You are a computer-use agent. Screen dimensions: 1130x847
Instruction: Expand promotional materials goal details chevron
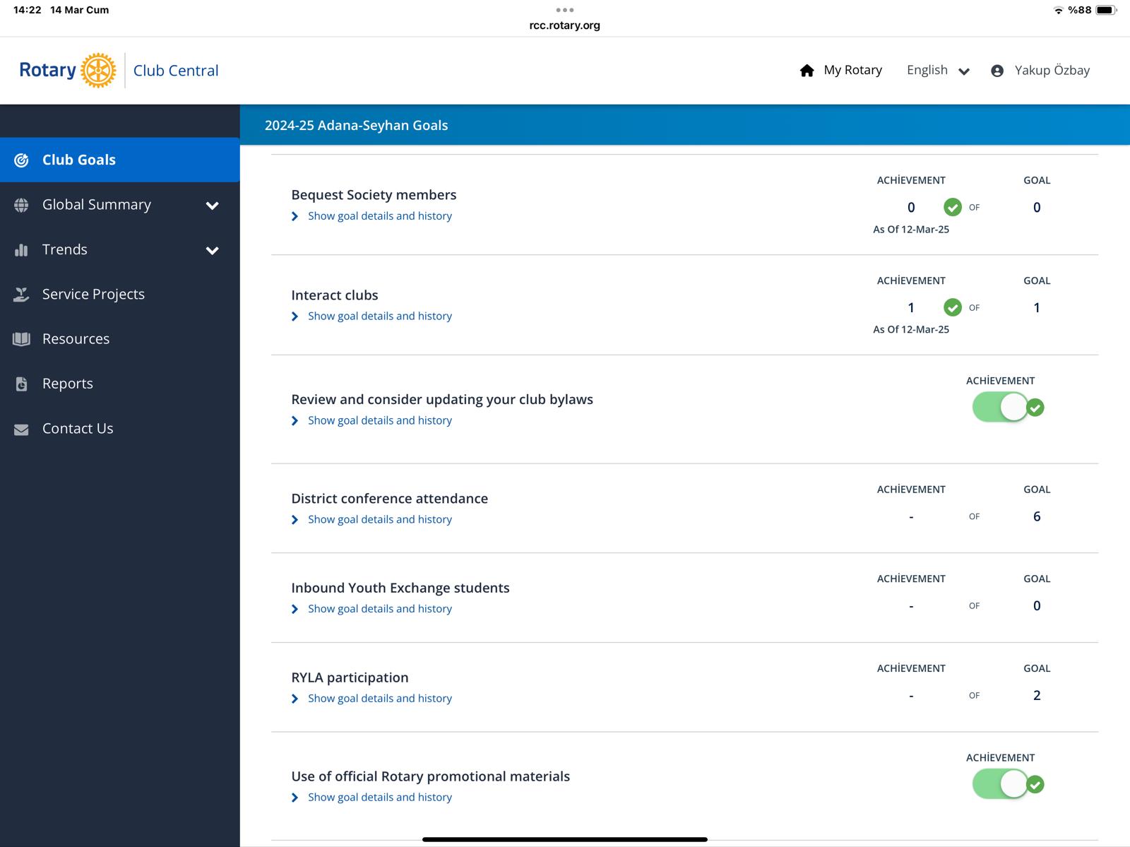(x=295, y=798)
